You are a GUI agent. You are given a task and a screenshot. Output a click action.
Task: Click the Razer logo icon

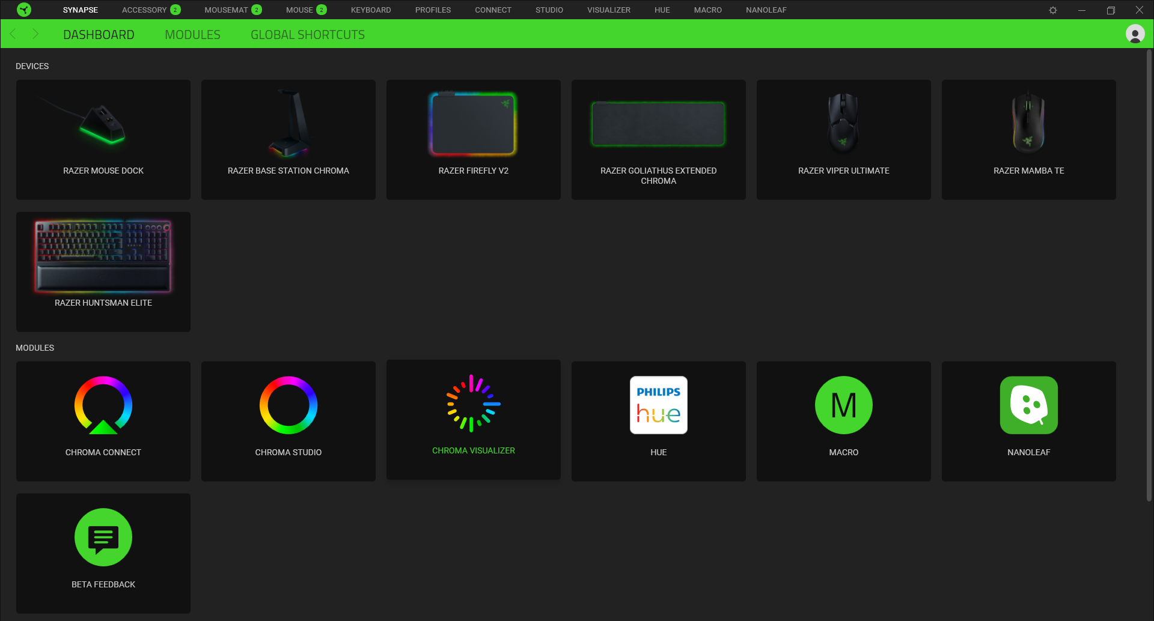(24, 10)
